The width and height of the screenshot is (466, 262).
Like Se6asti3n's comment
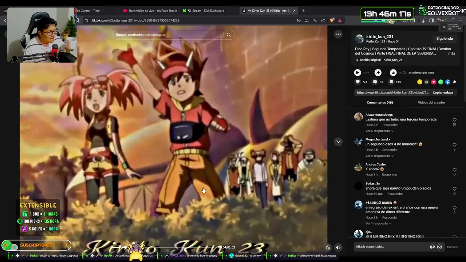tap(454, 189)
